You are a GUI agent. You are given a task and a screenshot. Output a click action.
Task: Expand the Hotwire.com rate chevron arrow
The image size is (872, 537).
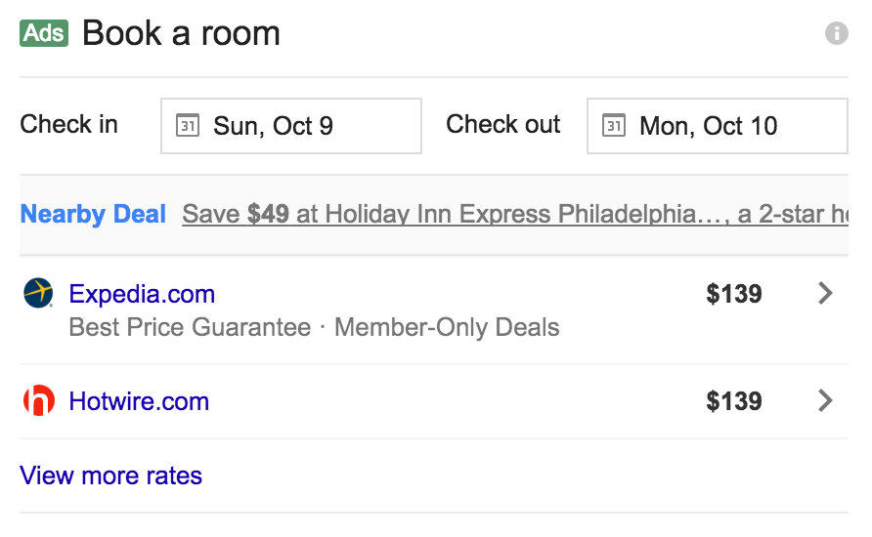point(826,400)
